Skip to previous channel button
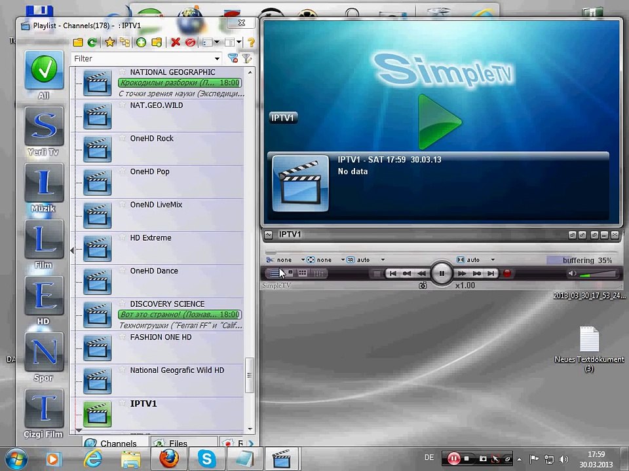Image resolution: width=629 pixels, height=471 pixels. pos(392,273)
